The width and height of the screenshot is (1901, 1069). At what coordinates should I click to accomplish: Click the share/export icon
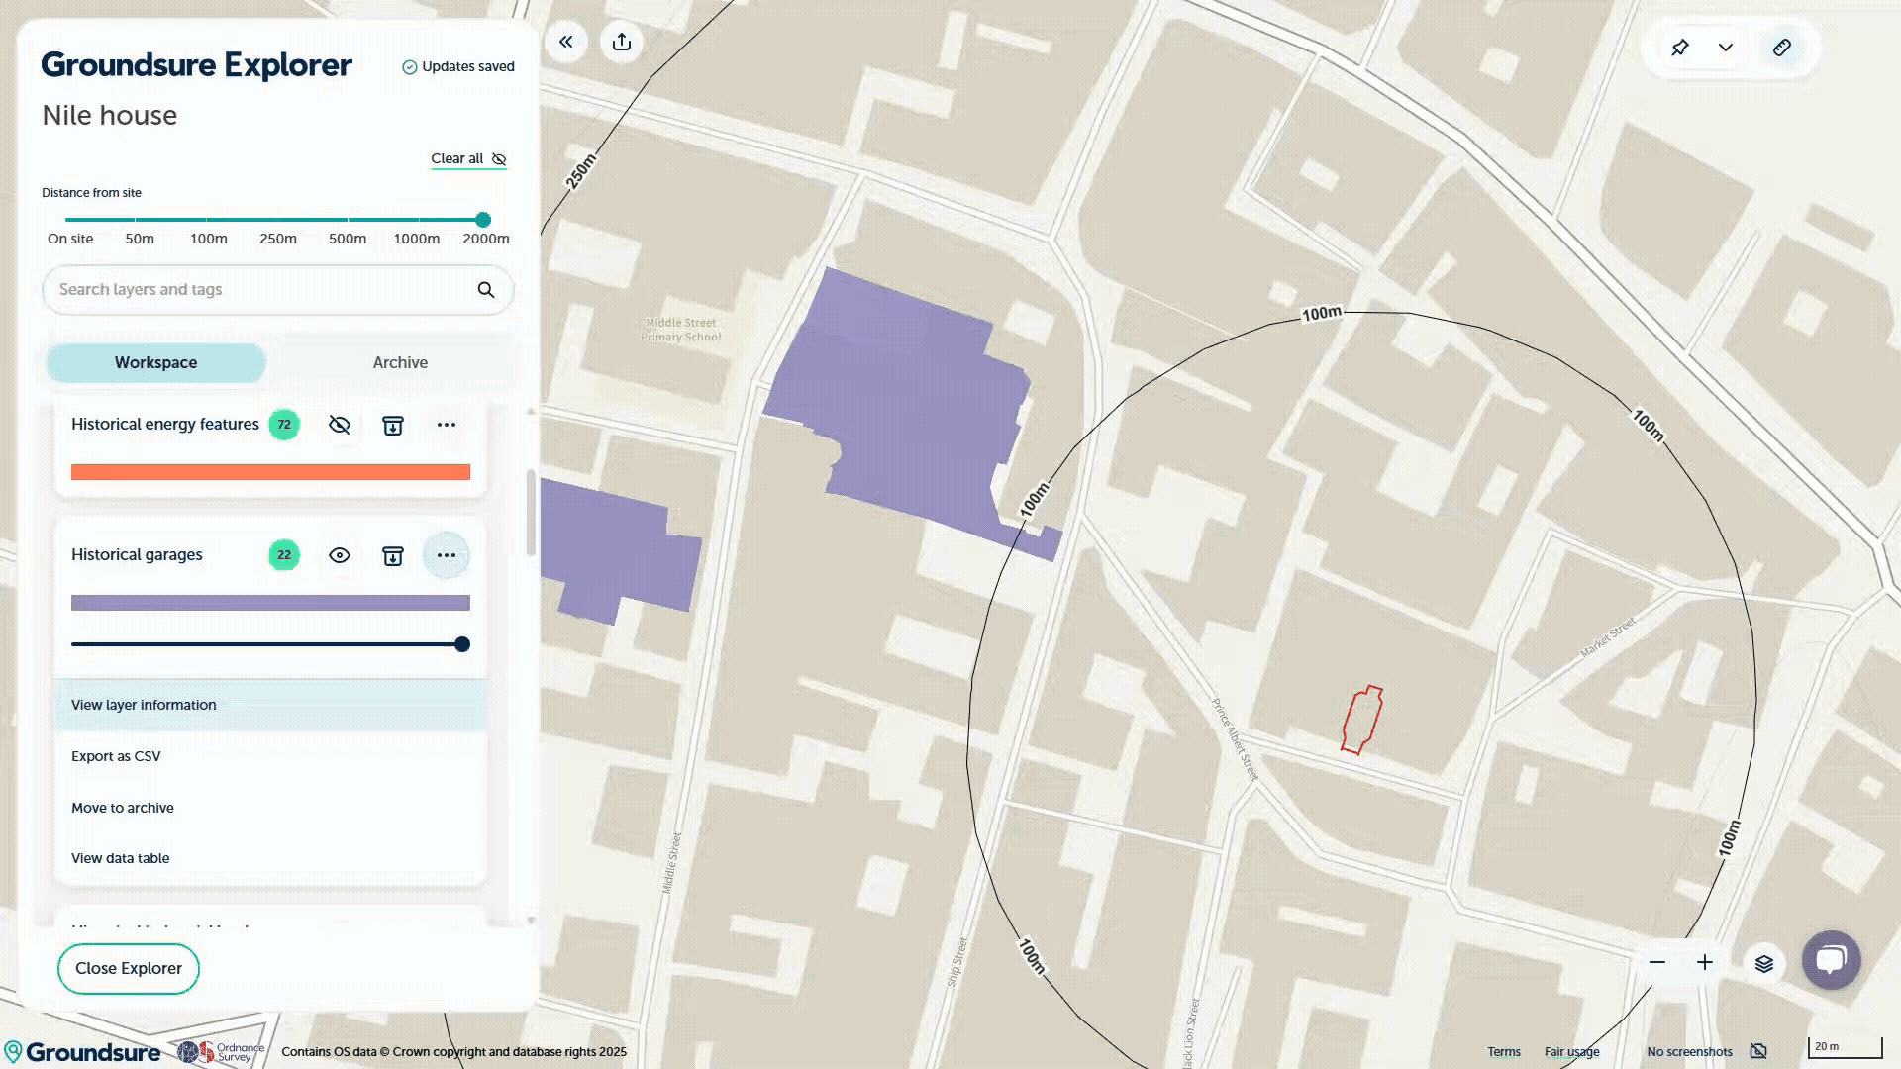(622, 42)
